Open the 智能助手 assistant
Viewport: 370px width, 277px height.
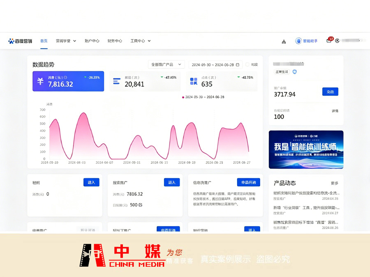click(306, 41)
